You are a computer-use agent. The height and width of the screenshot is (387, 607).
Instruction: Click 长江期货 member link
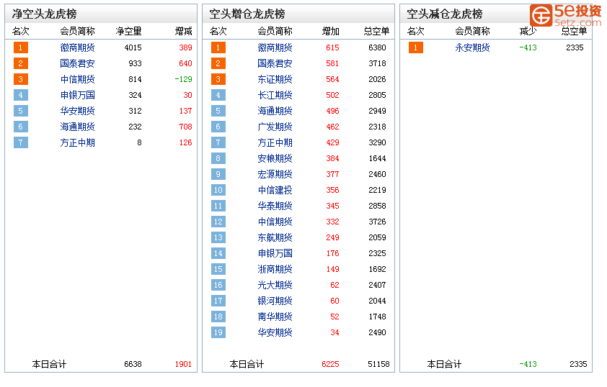(x=275, y=95)
